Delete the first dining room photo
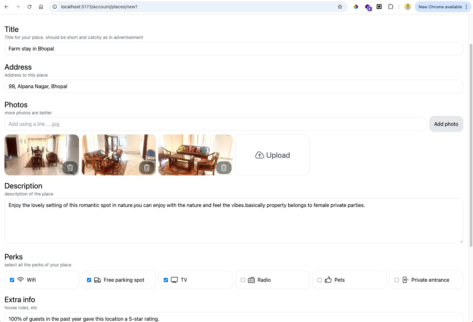The height and width of the screenshot is (322, 473). 70,168
